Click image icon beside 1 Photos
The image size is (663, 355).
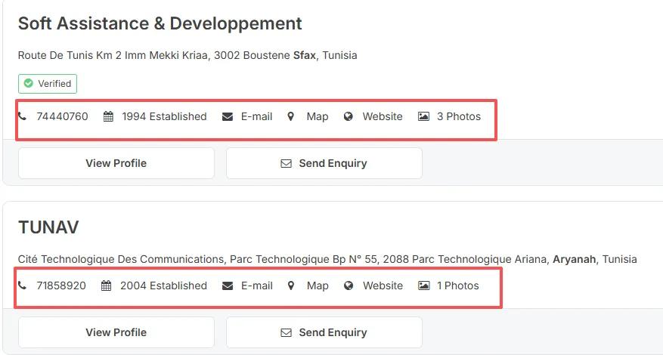click(423, 286)
